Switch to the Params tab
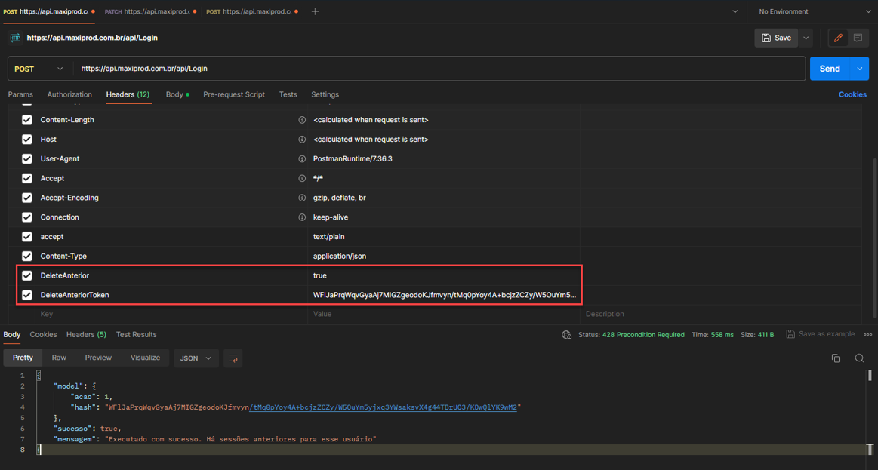This screenshot has height=470, width=878. pos(20,94)
